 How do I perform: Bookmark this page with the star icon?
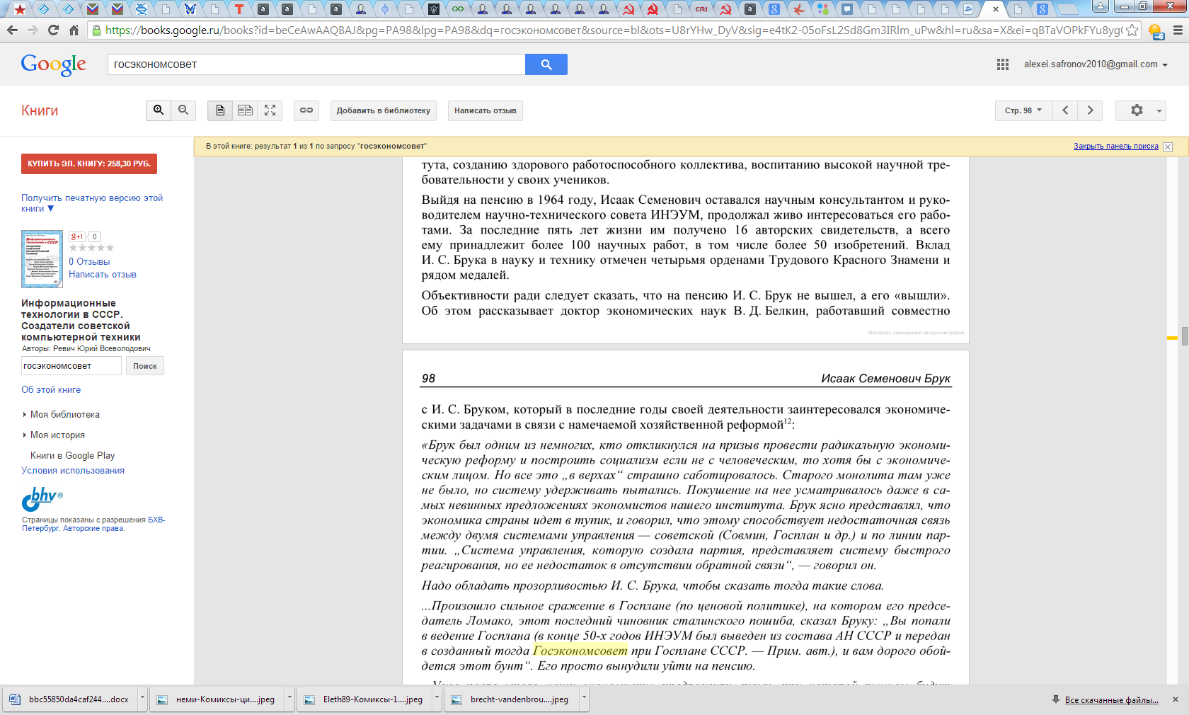pos(1132,30)
